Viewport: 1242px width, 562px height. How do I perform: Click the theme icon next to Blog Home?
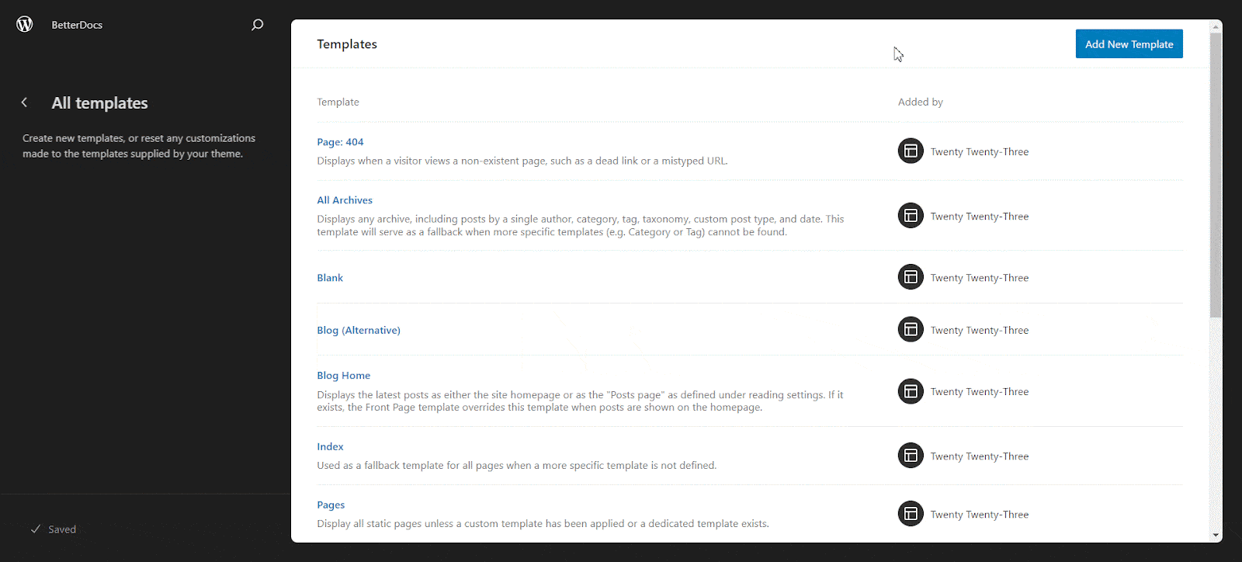tap(910, 391)
